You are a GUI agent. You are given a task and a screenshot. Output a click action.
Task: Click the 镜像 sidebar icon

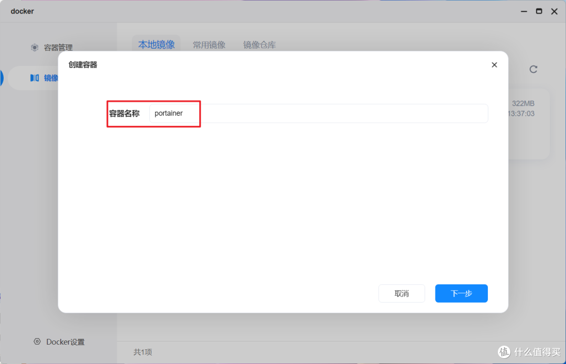35,78
